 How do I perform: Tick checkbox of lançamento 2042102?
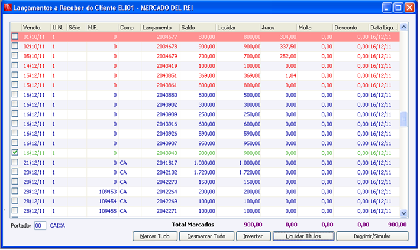coord(15,172)
